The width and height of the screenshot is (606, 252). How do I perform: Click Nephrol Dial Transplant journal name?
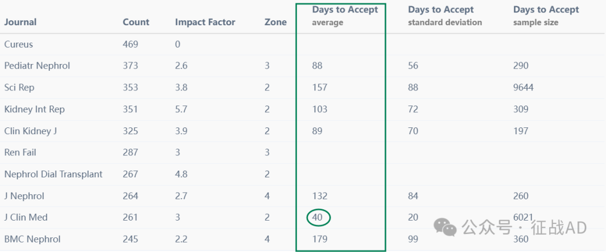[x=53, y=174]
